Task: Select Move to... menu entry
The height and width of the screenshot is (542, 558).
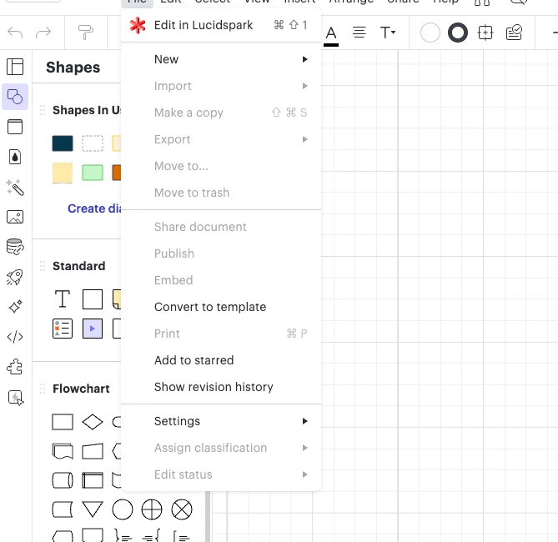Action: click(221, 166)
